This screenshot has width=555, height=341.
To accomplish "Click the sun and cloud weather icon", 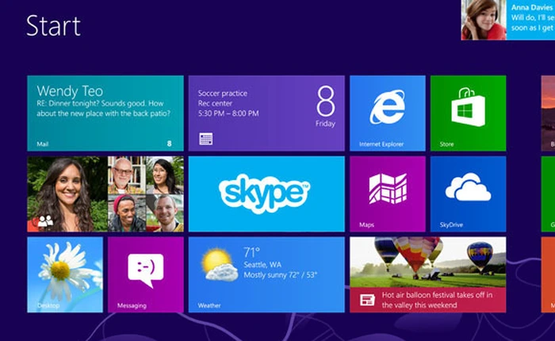I will (x=220, y=265).
